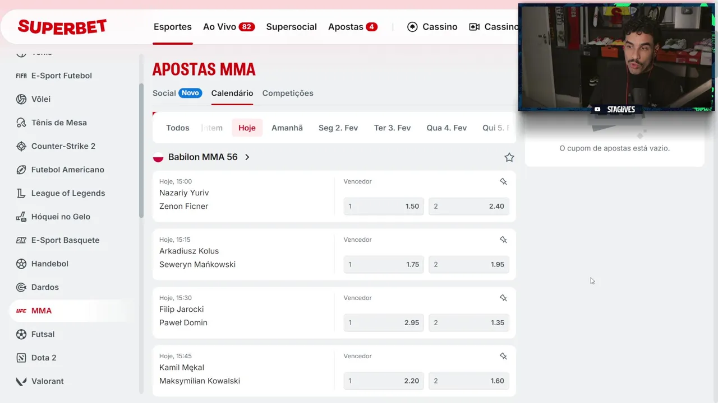Open the Handebol sport in sidebar
The image size is (718, 403).
50,264
